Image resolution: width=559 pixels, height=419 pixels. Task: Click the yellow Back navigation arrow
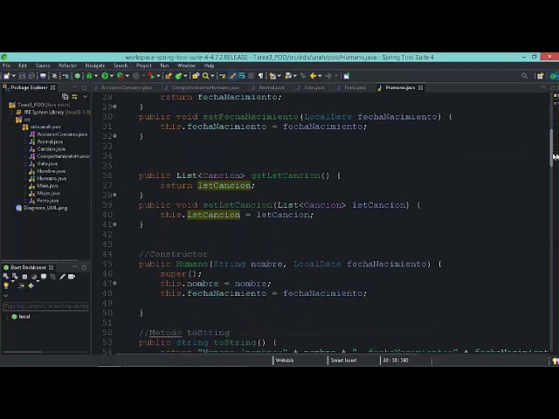pyautogui.click(x=313, y=76)
